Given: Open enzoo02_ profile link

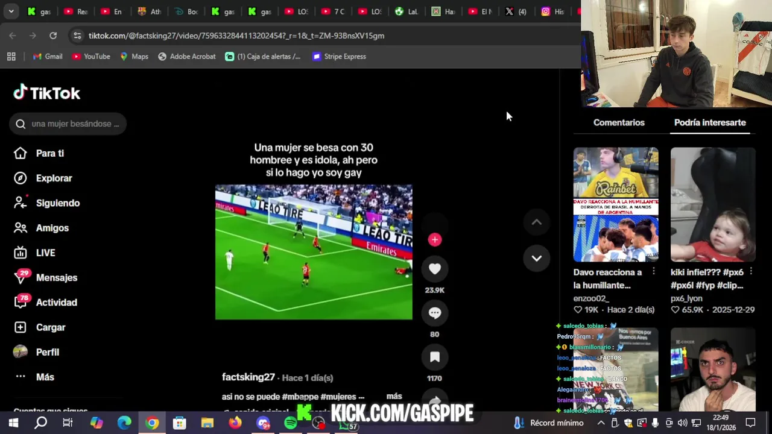Looking at the screenshot, I should [591, 298].
